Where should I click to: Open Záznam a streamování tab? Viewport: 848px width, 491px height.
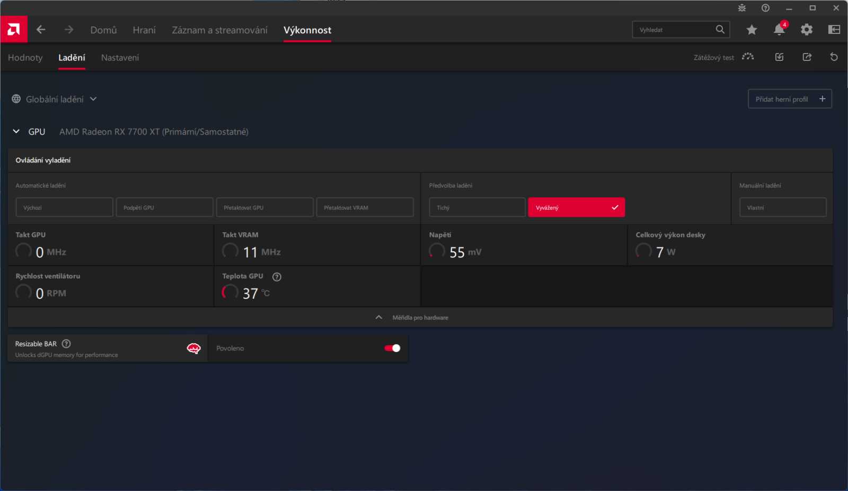(x=219, y=30)
